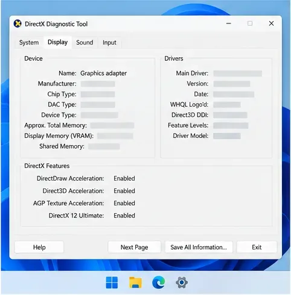Screen dimensions: 291x295
Task: Close the DirectX Diagnostic Tool window
Action: click(x=271, y=23)
